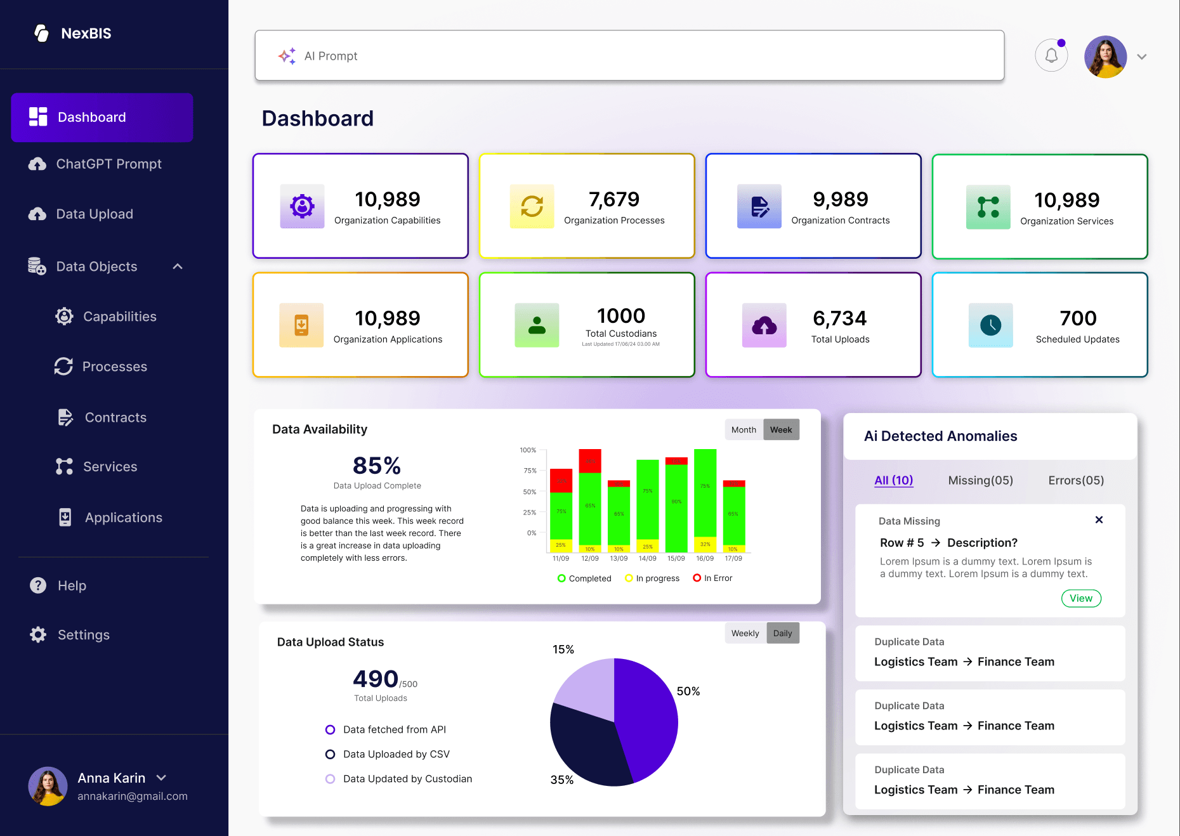Click the Settings gear icon
The image size is (1180, 836).
[38, 634]
